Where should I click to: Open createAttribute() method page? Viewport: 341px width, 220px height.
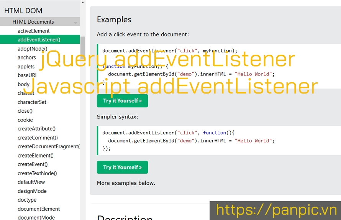pyautogui.click(x=36, y=129)
